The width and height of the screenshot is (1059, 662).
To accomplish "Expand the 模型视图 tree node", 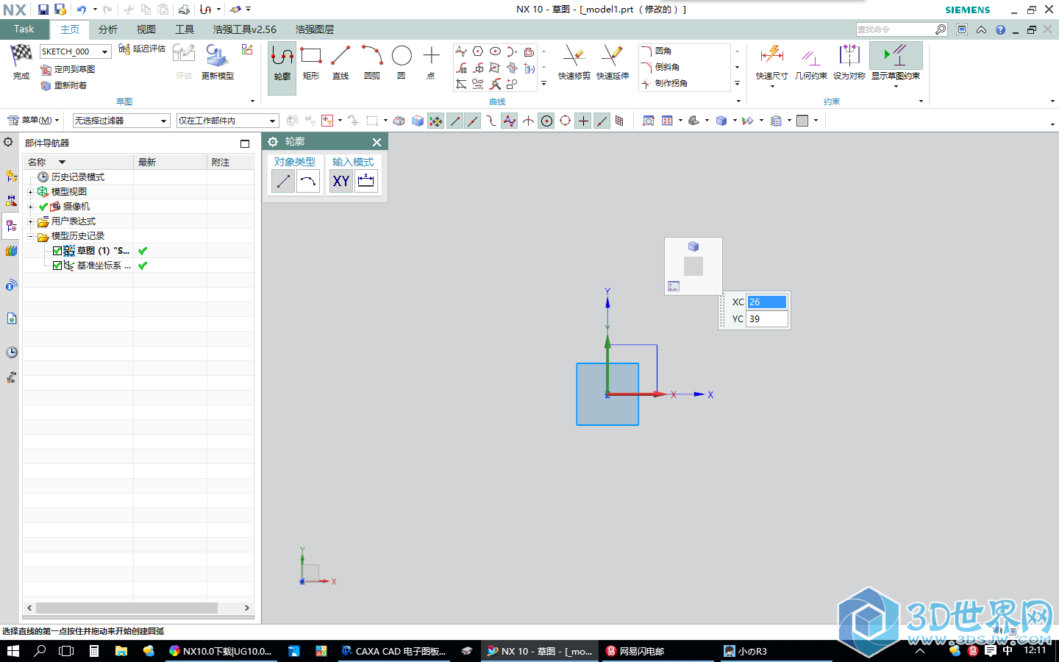I will pos(31,192).
